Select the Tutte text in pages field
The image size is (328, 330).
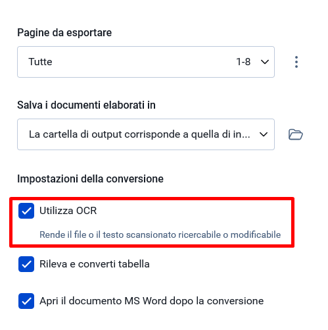pyautogui.click(x=40, y=62)
